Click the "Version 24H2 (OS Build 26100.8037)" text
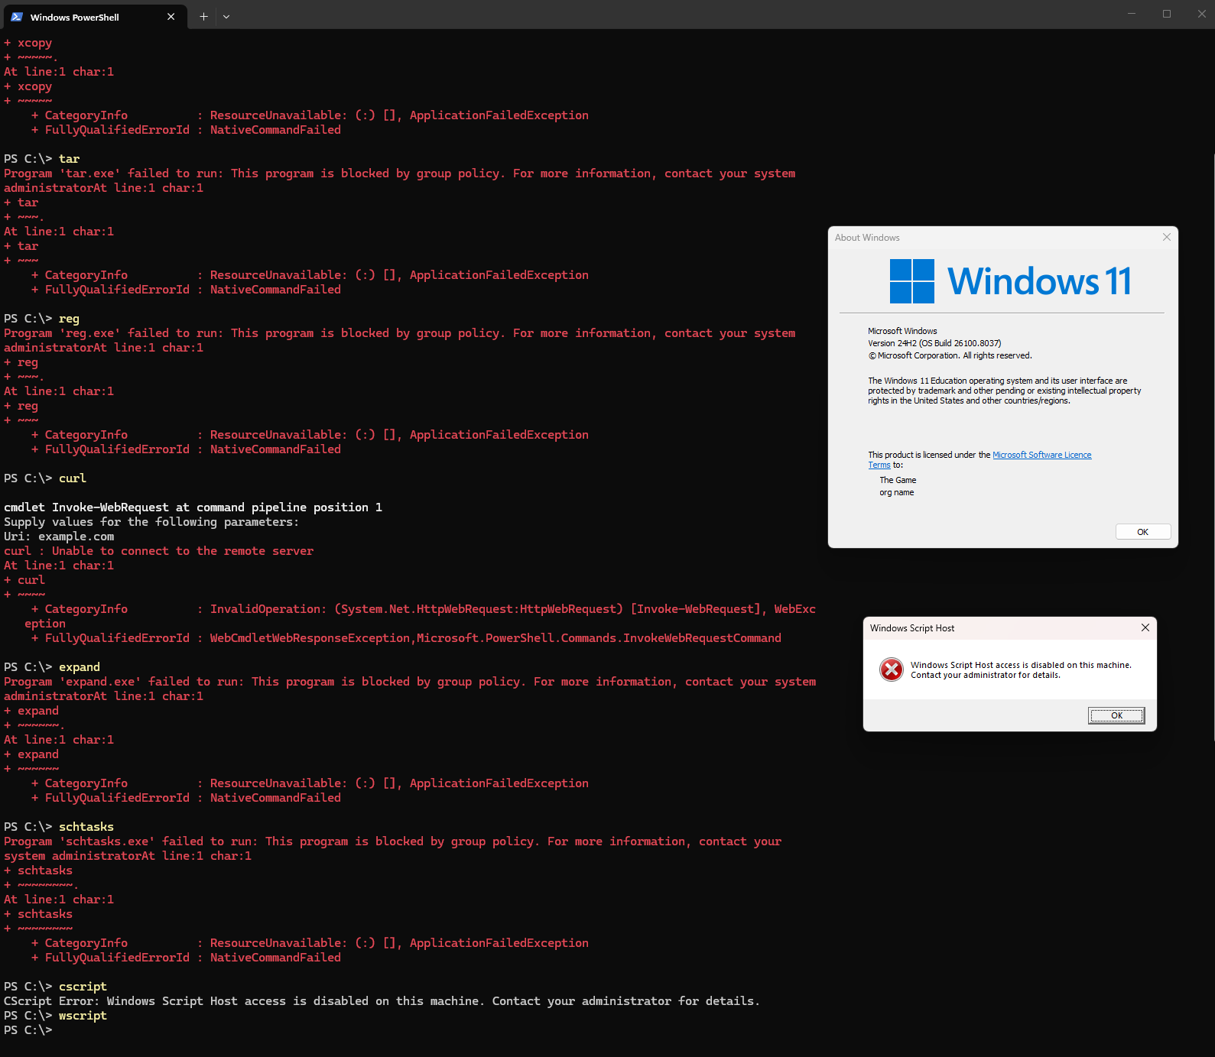The image size is (1215, 1057). pyautogui.click(x=934, y=343)
